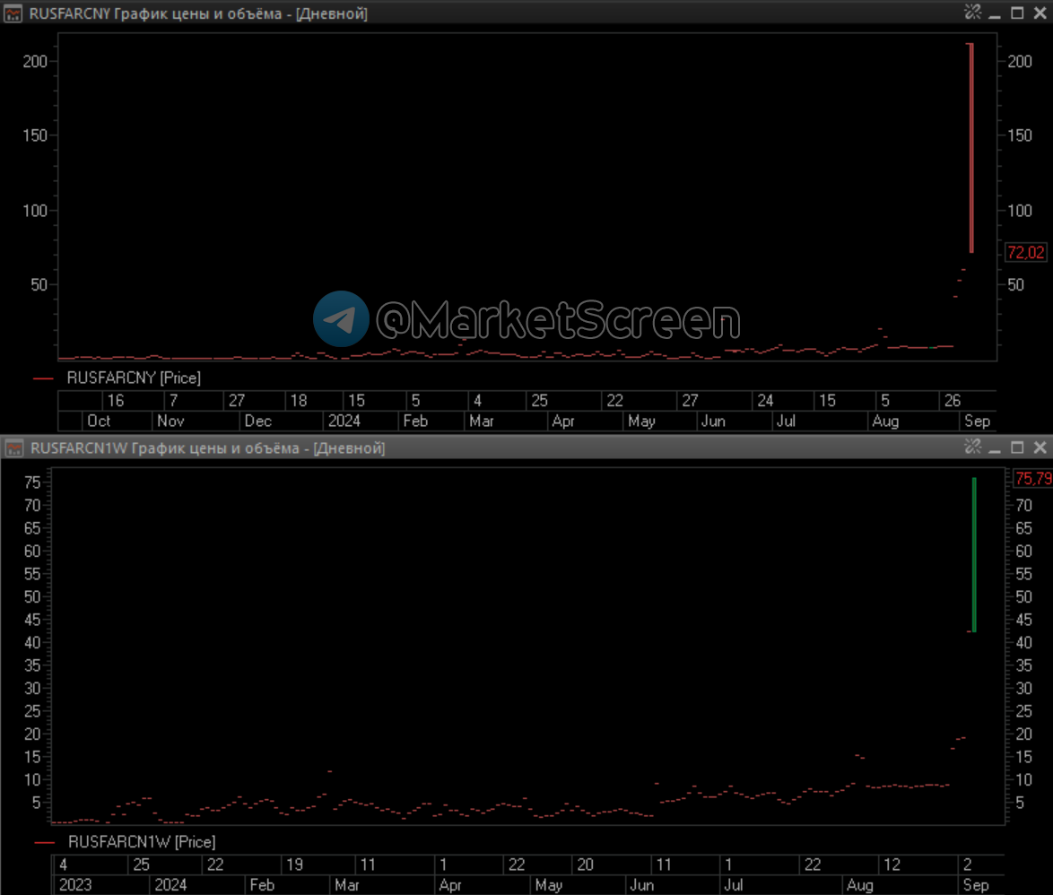Click the Nov month label in RUSFARCNY time axis
The height and width of the screenshot is (895, 1053).
point(170,421)
